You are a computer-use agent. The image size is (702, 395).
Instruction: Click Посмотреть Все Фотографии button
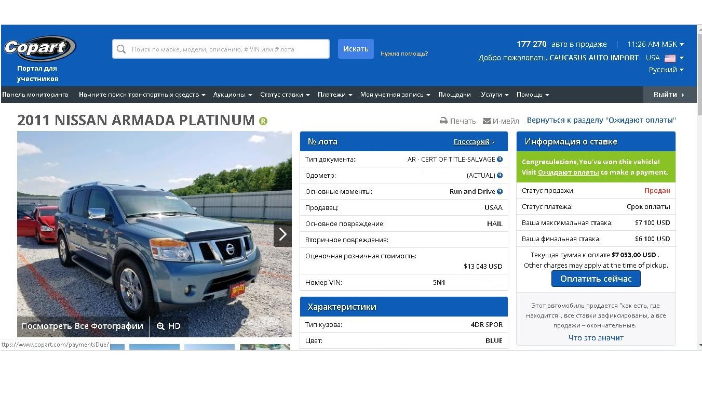(83, 326)
